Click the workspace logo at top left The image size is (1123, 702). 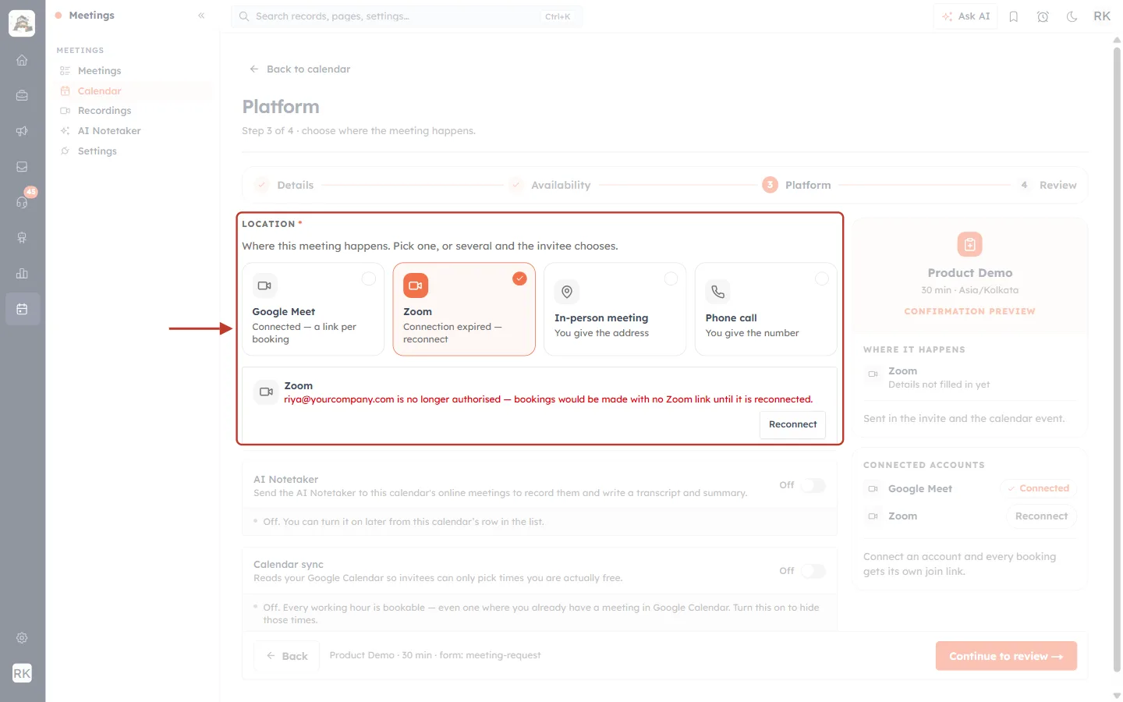(x=22, y=23)
